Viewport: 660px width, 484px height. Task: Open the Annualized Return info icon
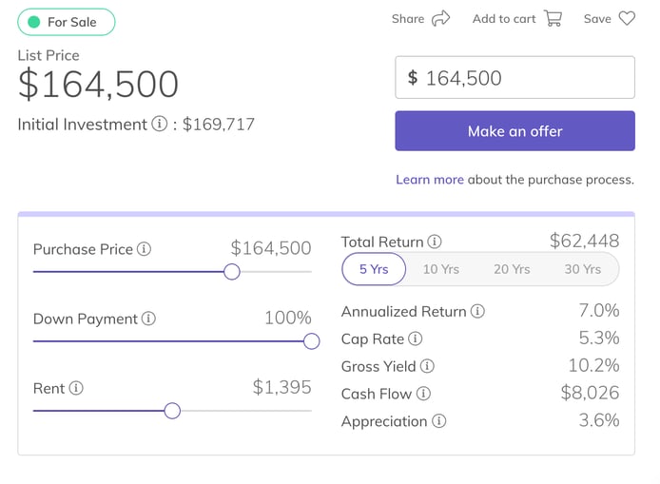pyautogui.click(x=477, y=311)
